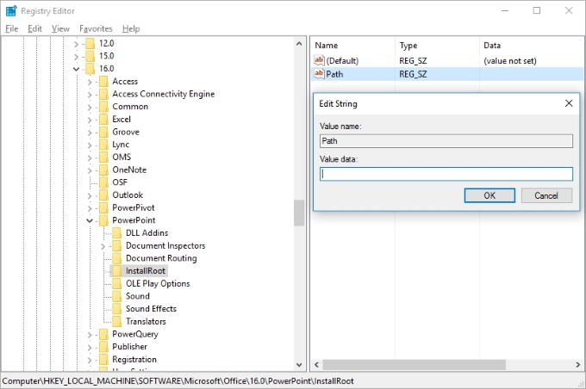Image resolution: width=586 pixels, height=389 pixels.
Task: Click the OLE Play Options folder icon
Action: pos(116,283)
